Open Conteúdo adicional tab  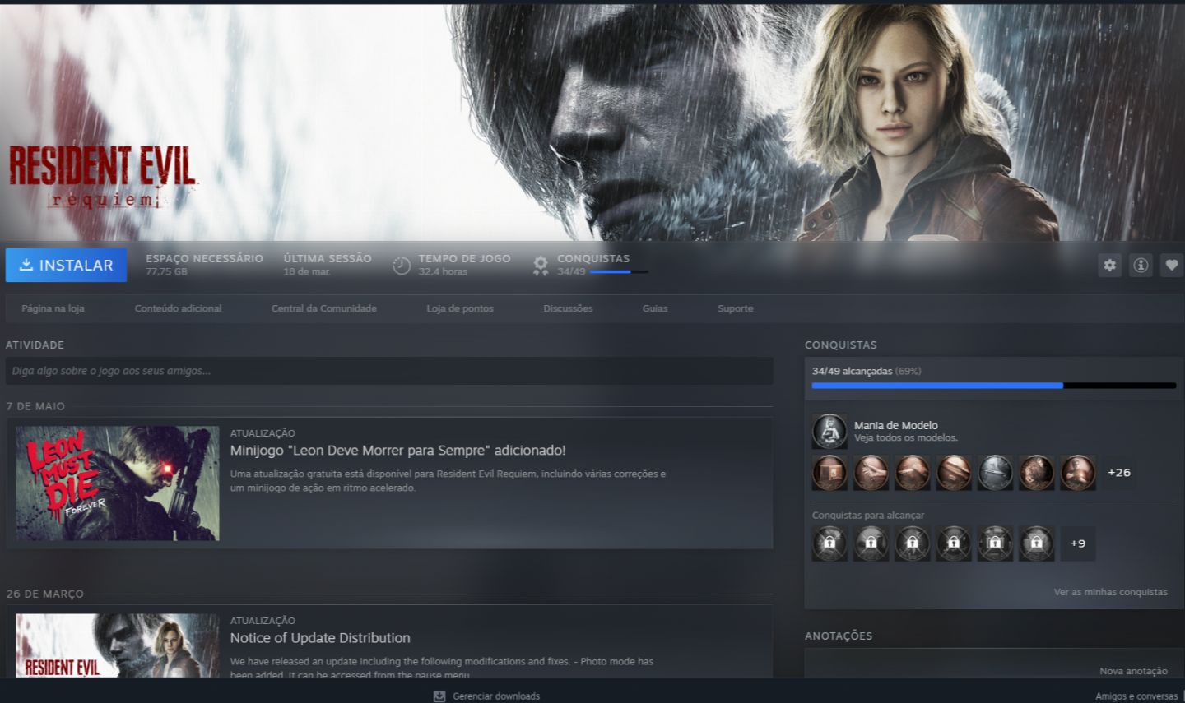(x=178, y=308)
